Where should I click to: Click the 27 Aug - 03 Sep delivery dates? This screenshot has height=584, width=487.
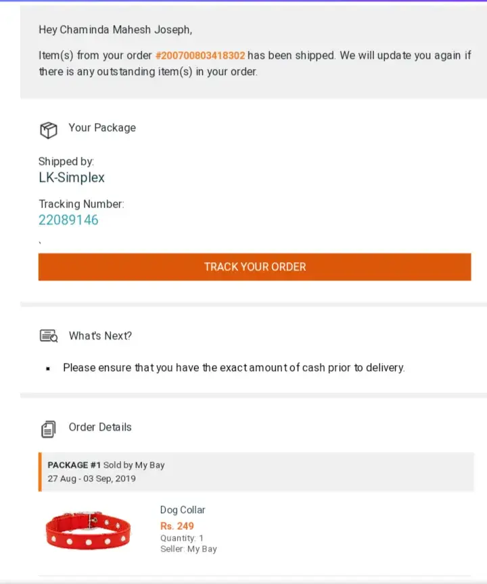pyautogui.click(x=91, y=479)
